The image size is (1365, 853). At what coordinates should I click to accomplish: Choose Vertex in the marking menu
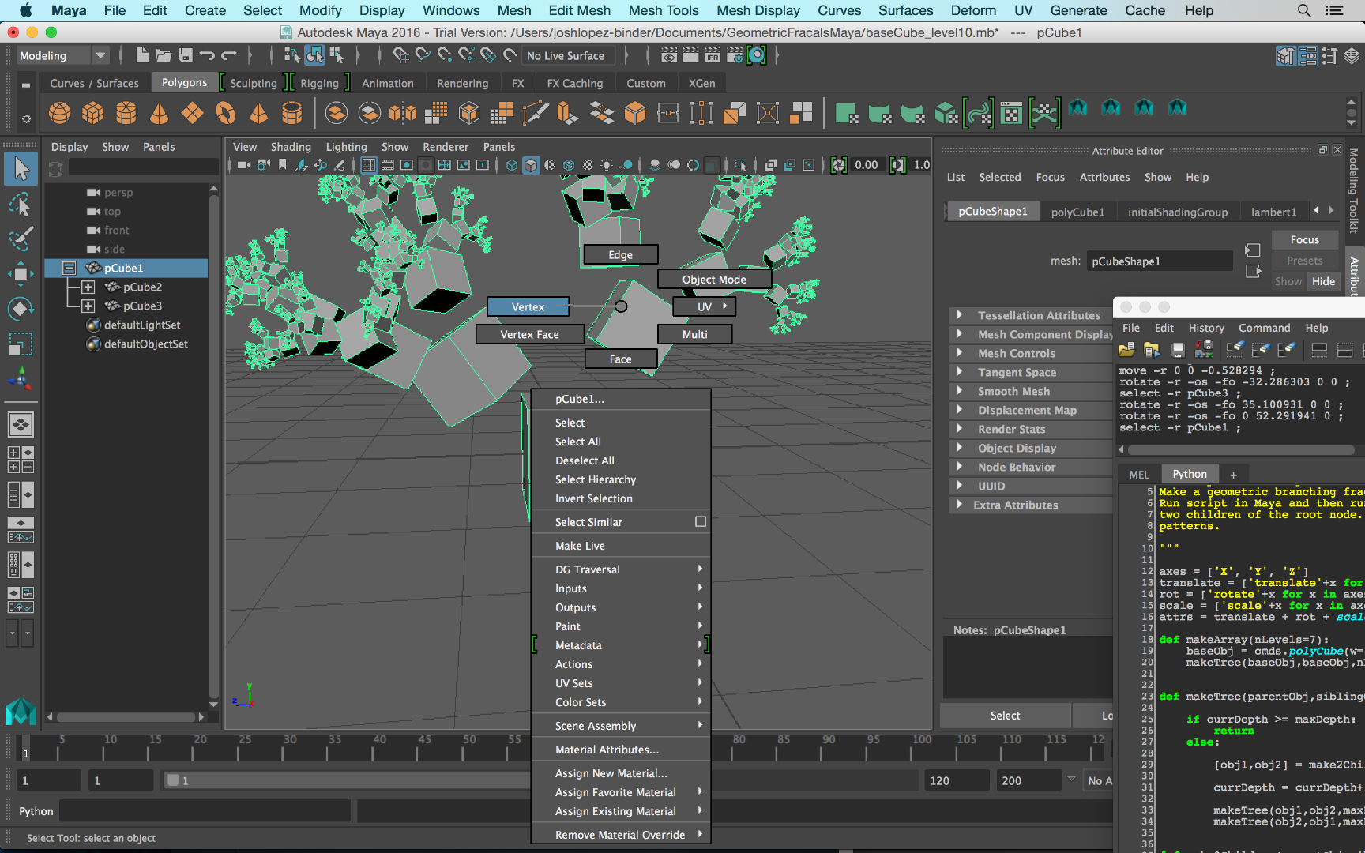(x=528, y=306)
